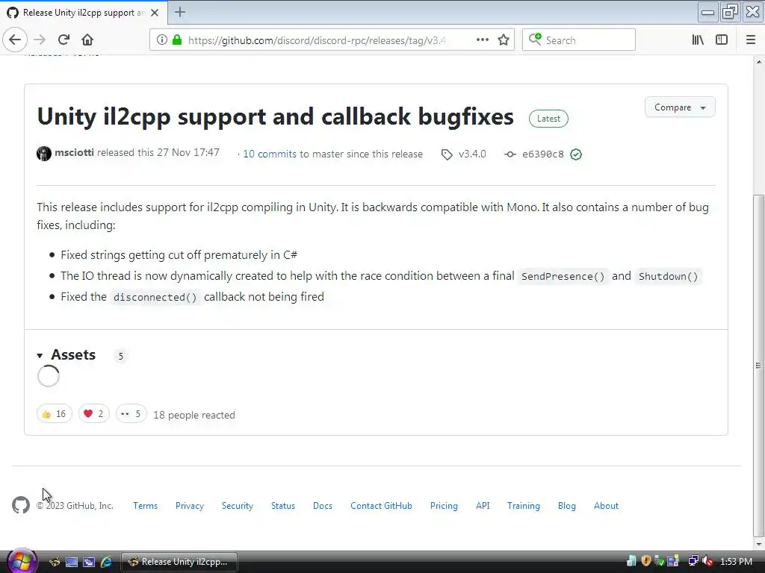Open the Firefox hamburger menu
The width and height of the screenshot is (765, 573).
tap(750, 40)
